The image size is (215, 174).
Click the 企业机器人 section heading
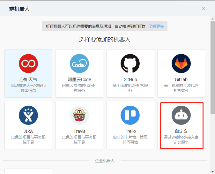105,161
